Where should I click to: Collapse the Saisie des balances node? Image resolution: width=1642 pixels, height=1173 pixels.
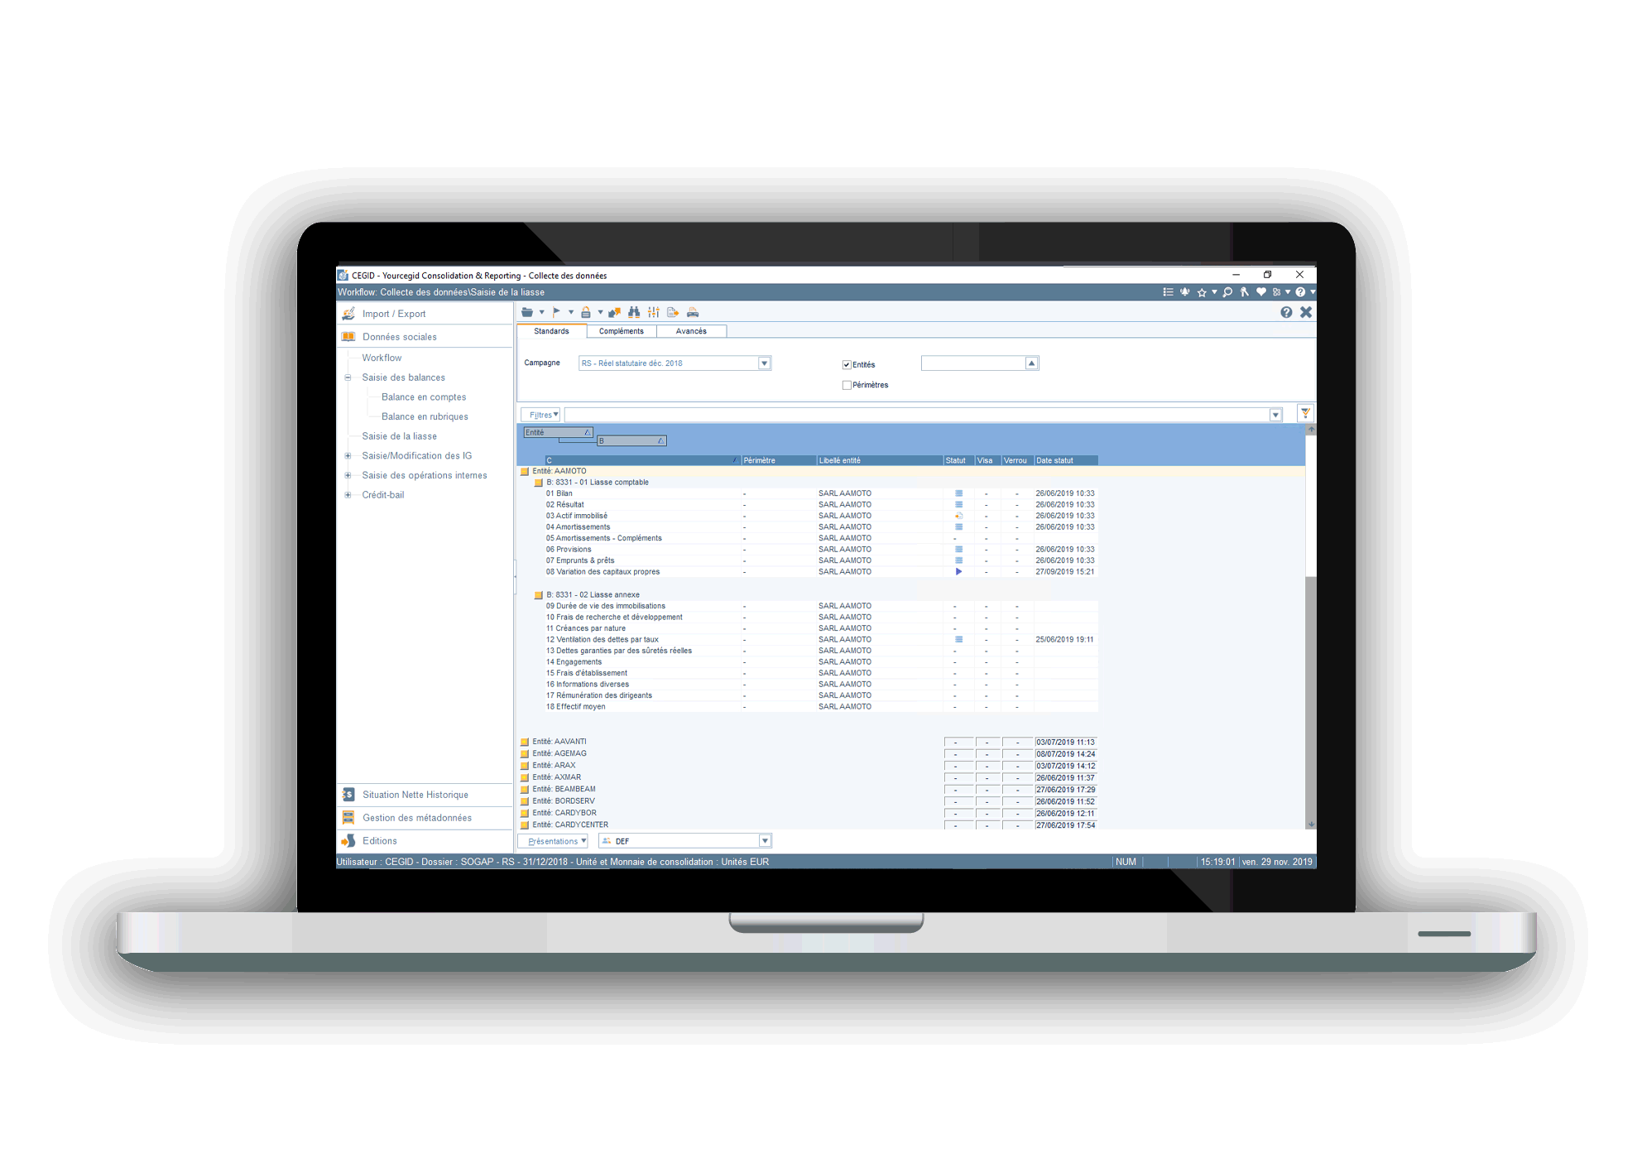(x=348, y=377)
